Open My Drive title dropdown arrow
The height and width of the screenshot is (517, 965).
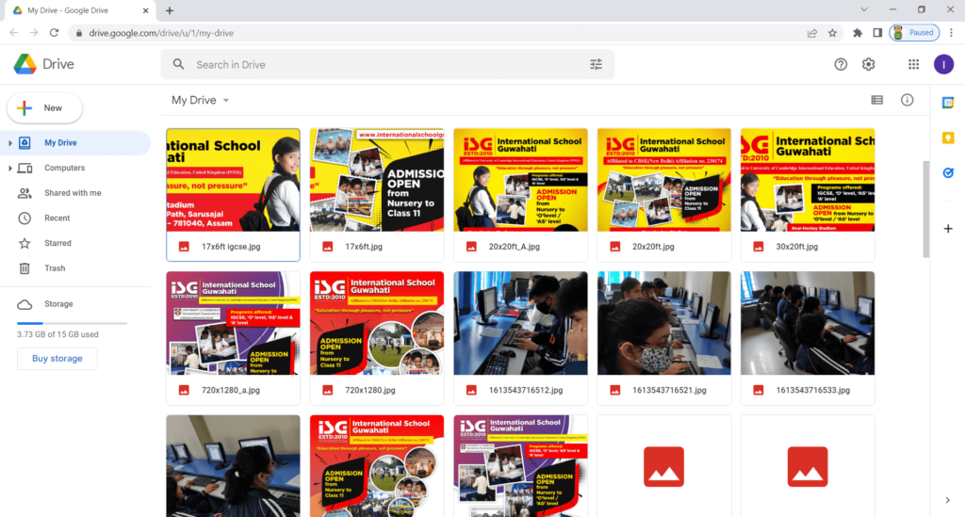(226, 100)
